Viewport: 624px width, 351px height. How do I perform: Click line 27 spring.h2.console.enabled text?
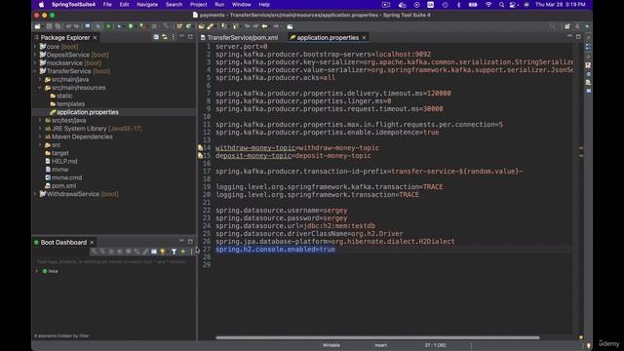click(275, 250)
